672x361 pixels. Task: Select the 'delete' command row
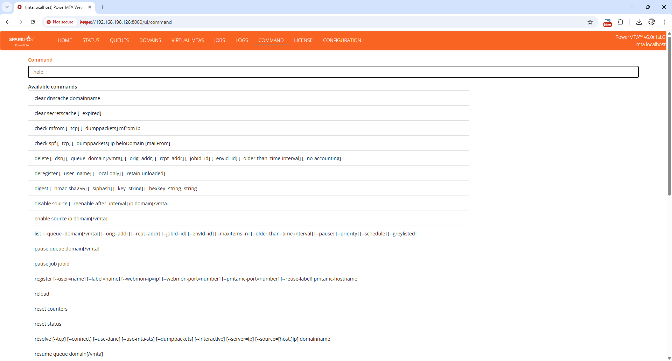pyautogui.click(x=248, y=158)
